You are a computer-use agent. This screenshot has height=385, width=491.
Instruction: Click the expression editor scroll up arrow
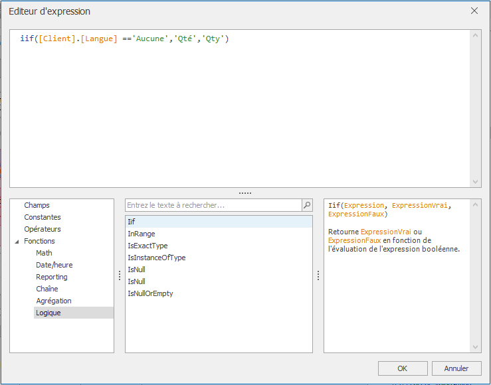(x=476, y=36)
